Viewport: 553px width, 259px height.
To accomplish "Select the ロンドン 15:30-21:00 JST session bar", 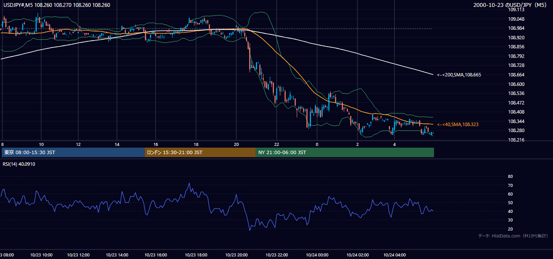I will coord(200,152).
